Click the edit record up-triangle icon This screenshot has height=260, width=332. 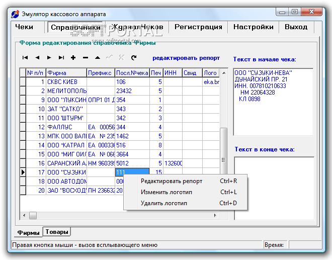coord(98,58)
